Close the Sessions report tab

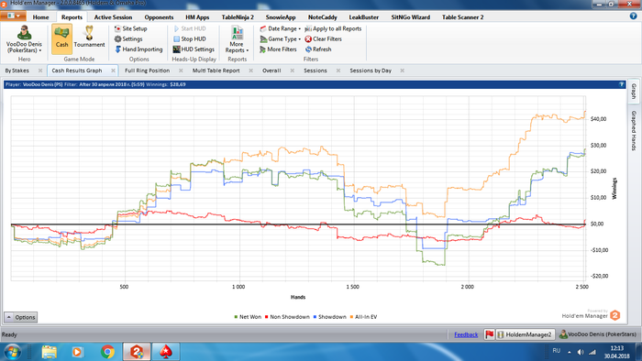[338, 71]
